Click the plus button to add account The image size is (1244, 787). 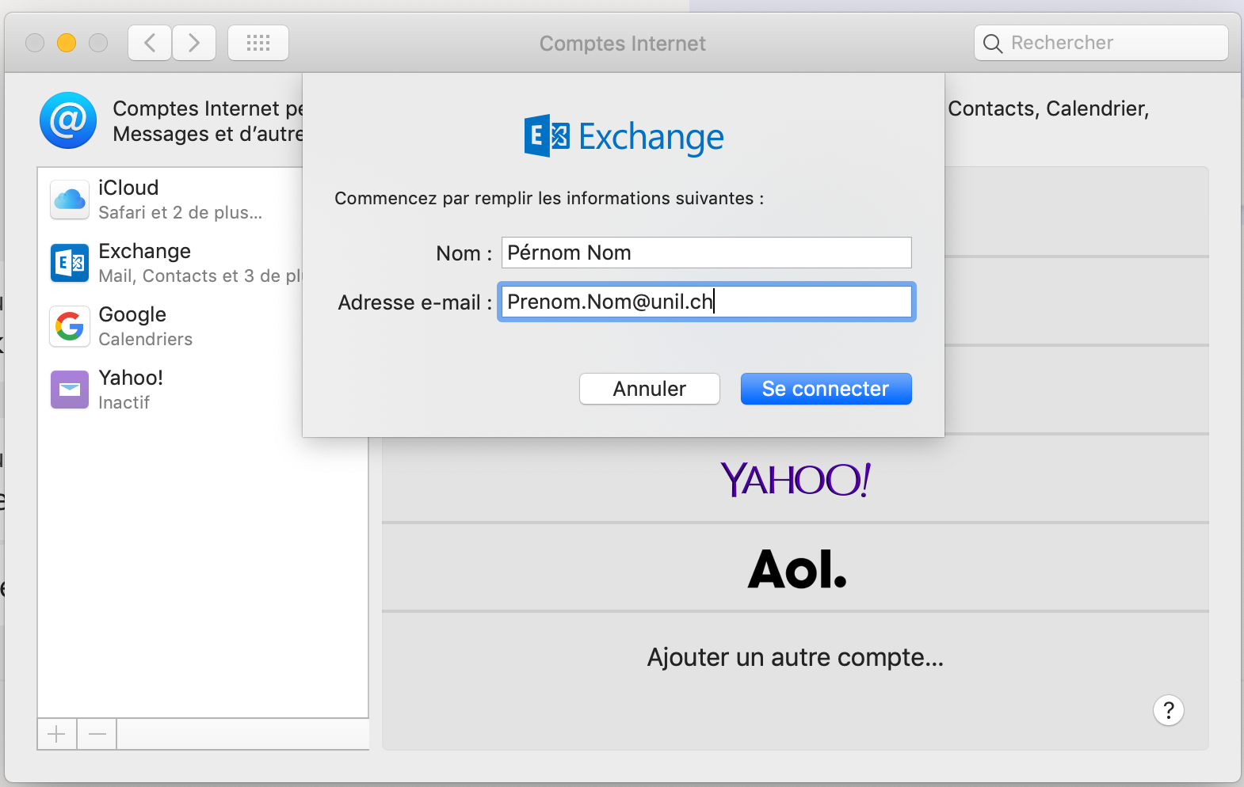coord(57,735)
